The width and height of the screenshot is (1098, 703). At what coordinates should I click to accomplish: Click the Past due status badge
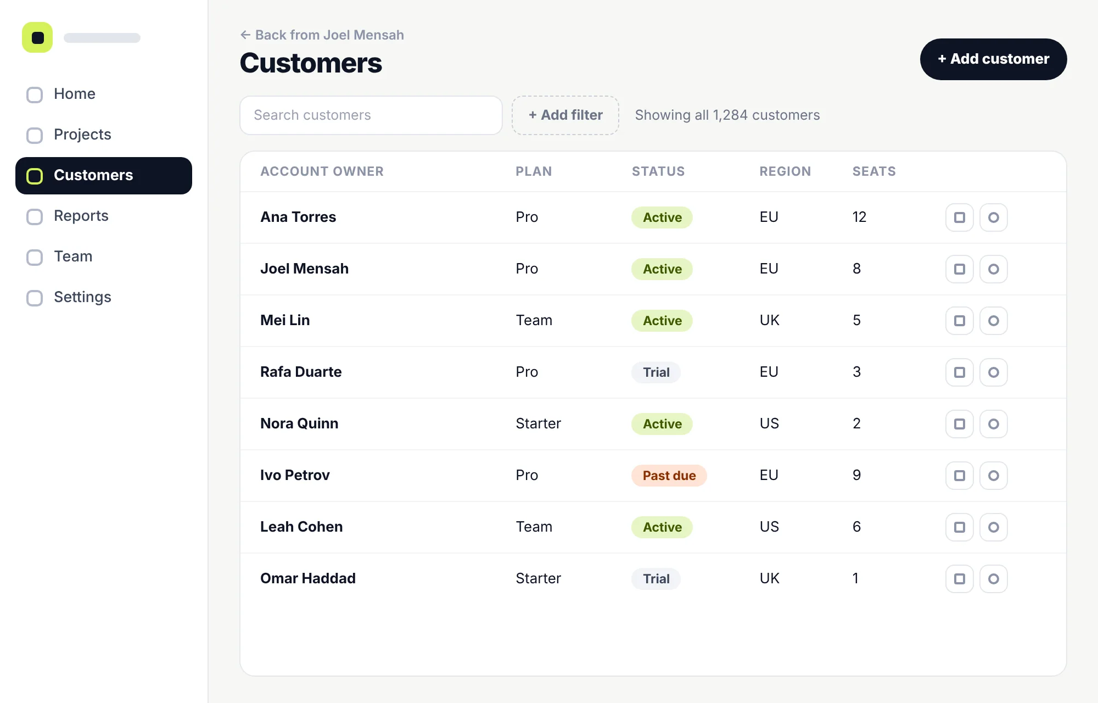click(x=669, y=476)
